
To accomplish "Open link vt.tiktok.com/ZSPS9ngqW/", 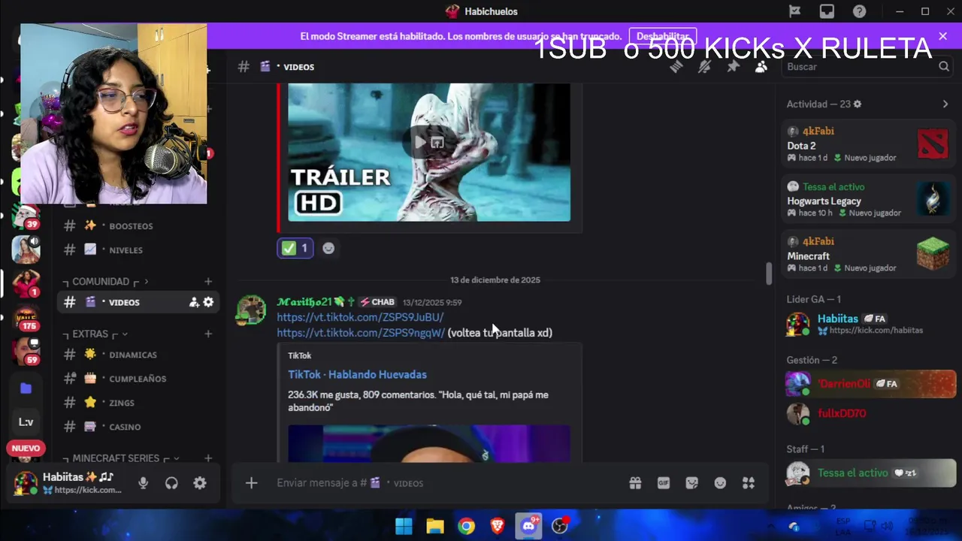I will click(x=361, y=333).
